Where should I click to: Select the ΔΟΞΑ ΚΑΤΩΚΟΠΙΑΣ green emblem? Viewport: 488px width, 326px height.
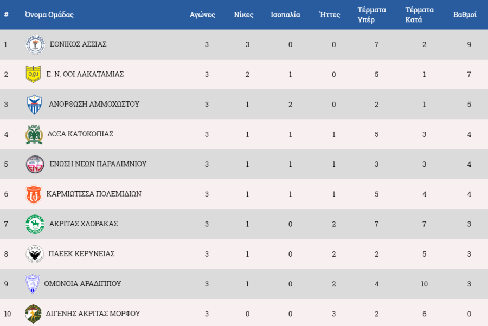[34, 134]
